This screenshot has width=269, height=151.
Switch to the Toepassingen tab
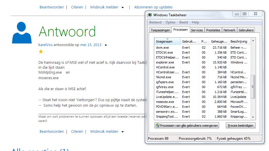tap(160, 30)
